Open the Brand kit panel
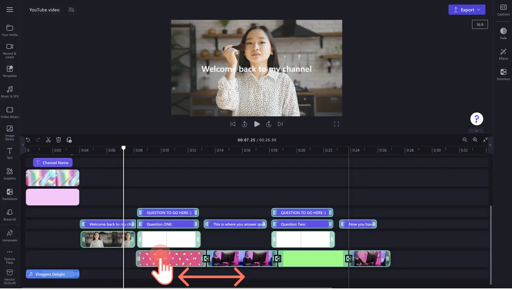This screenshot has height=290, width=512. click(10, 215)
